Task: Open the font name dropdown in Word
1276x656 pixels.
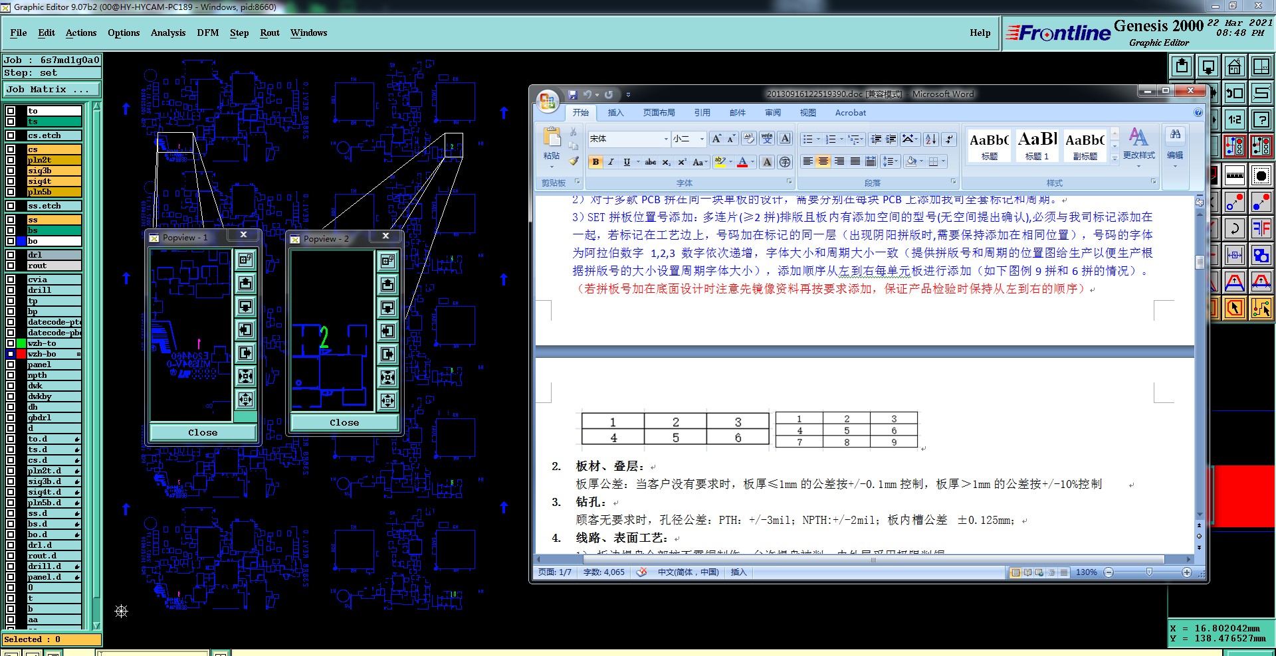Action: click(666, 139)
